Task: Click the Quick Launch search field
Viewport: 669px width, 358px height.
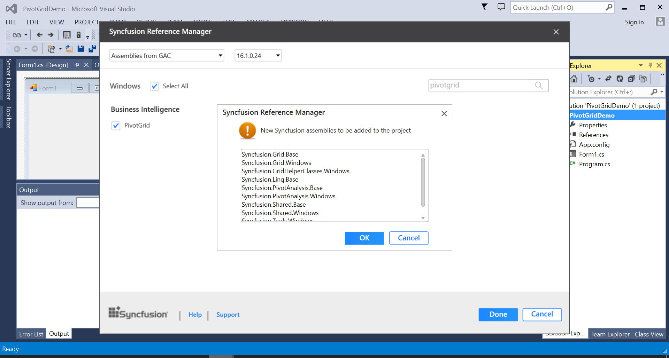Action: click(562, 7)
